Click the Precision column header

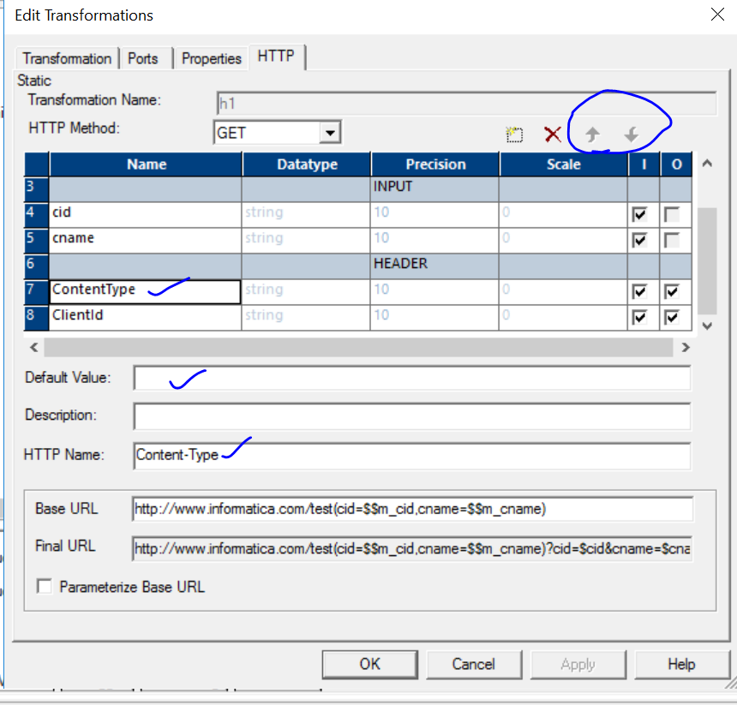(x=435, y=164)
